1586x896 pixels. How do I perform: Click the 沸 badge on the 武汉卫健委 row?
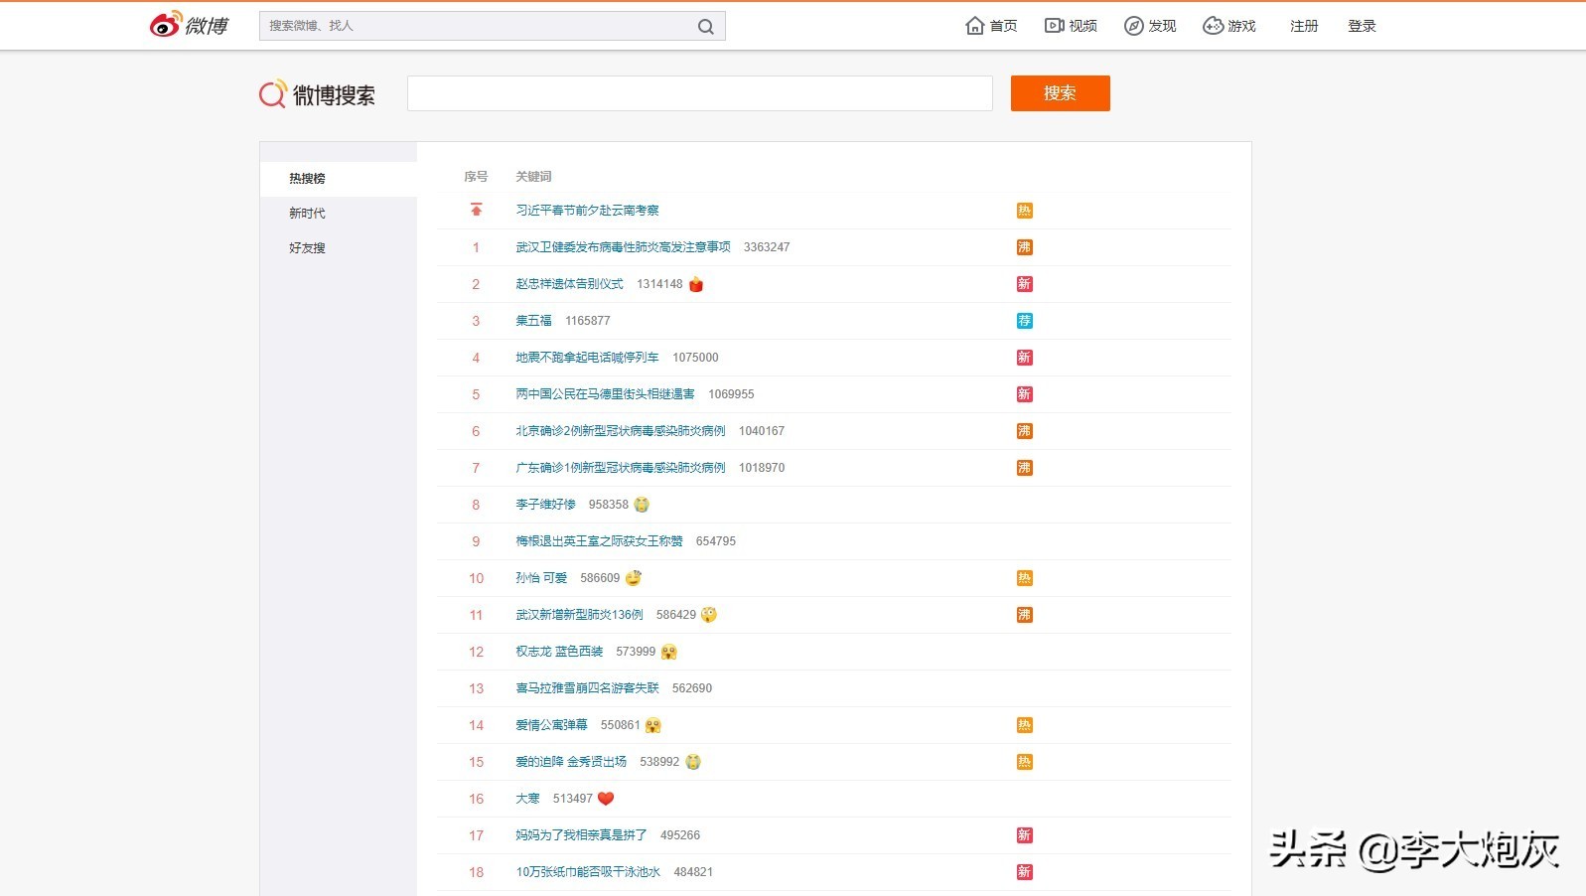pos(1025,247)
